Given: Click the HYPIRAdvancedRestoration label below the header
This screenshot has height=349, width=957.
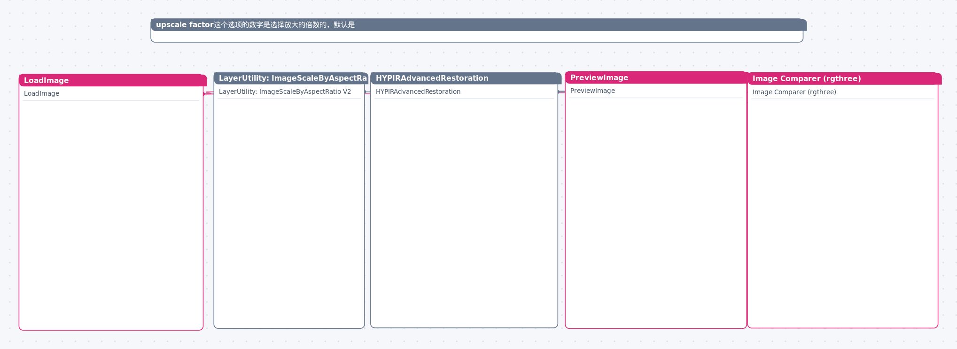Looking at the screenshot, I should 418,91.
